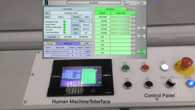Push the JOG button below LINE RUN
195x110 pixels.
tap(128, 85)
